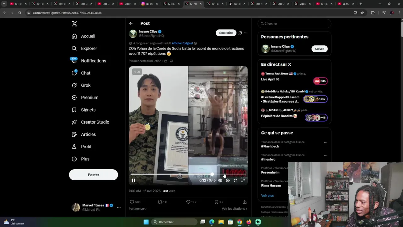403x227 pixels.
Task: Click the Poster button
Action: [x=94, y=175]
